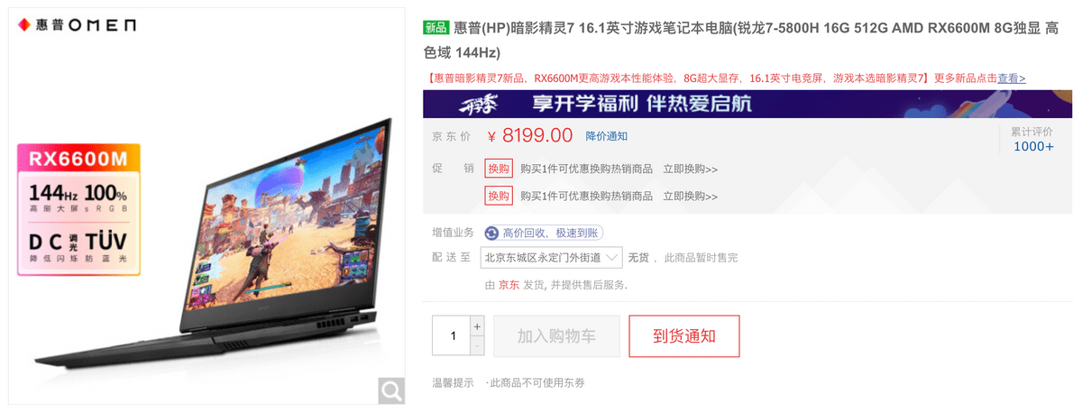Click the greyed 加入购物车 button
Image resolution: width=1082 pixels, height=413 pixels.
[556, 336]
